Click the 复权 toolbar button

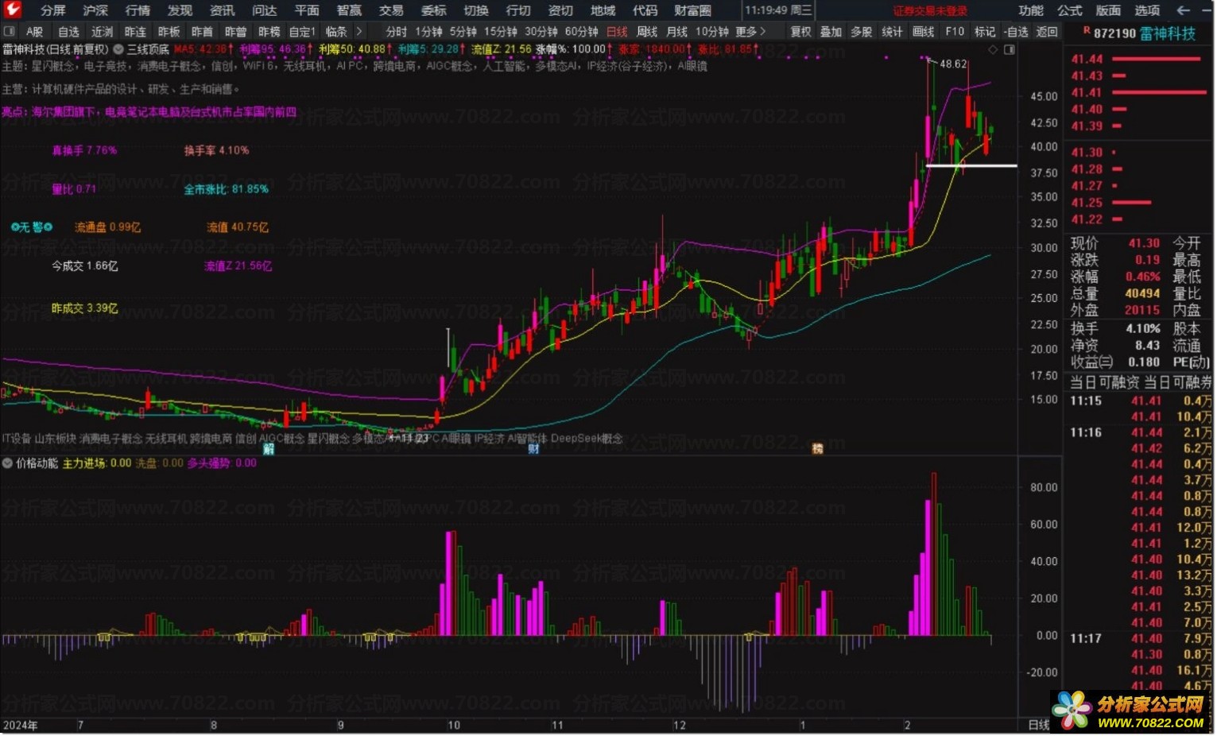[800, 32]
